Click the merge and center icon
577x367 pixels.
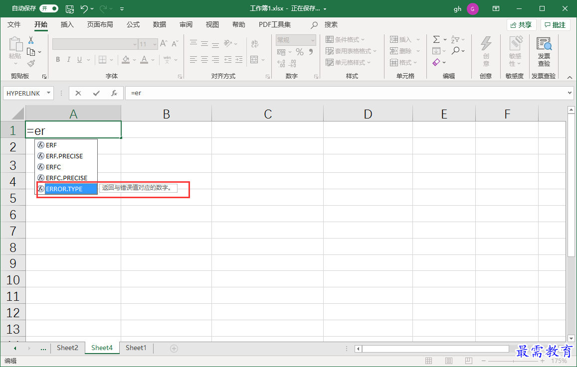[254, 60]
